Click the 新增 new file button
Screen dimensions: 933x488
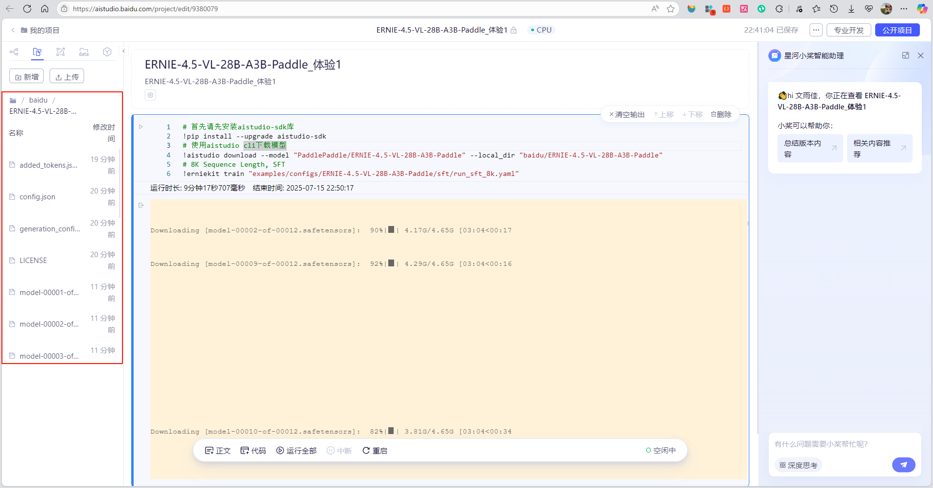(x=27, y=77)
